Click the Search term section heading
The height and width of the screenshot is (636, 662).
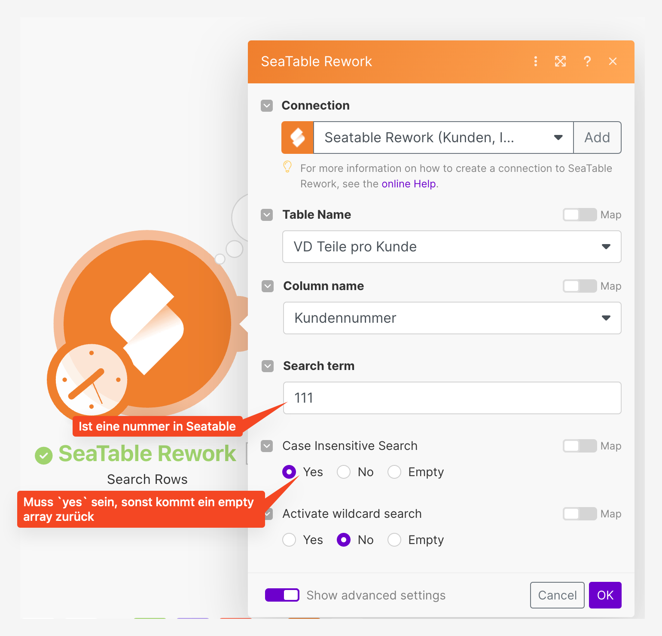[319, 366]
